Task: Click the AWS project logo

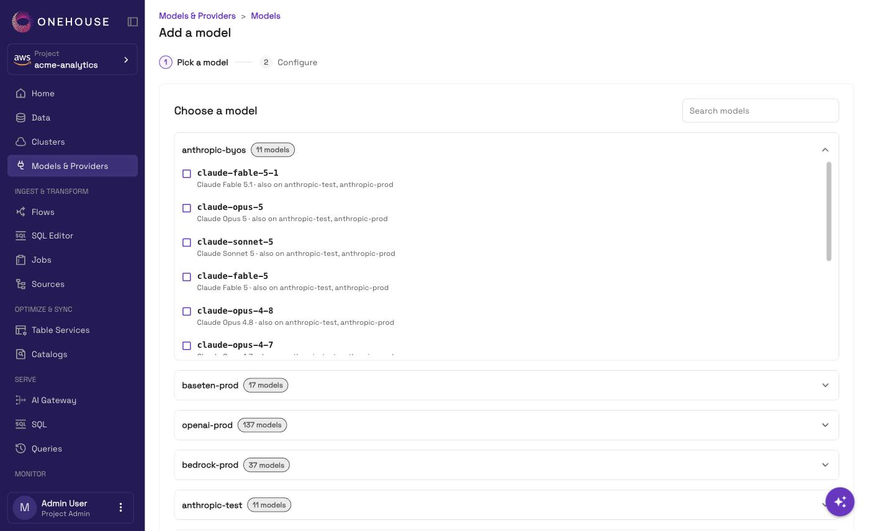Action: pyautogui.click(x=22, y=59)
